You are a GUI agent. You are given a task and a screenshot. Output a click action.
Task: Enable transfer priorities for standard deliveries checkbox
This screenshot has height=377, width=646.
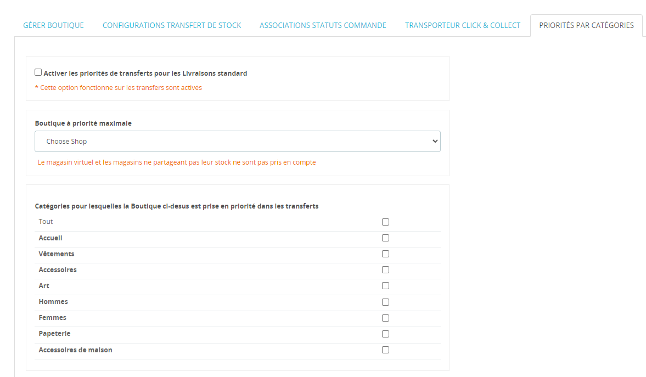click(x=38, y=72)
